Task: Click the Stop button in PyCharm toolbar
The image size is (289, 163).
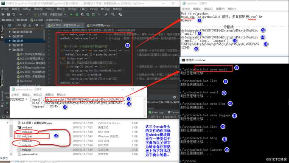Action: click(x=99, y=14)
